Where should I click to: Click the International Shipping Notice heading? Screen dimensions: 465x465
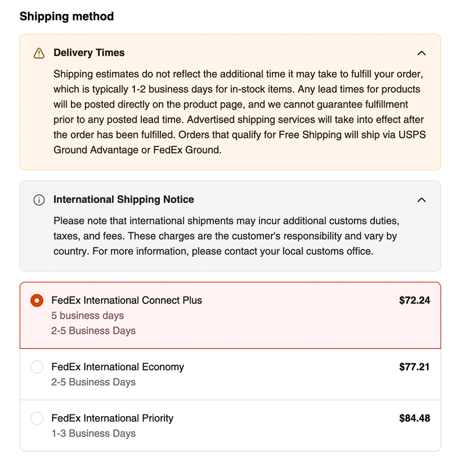coord(124,199)
